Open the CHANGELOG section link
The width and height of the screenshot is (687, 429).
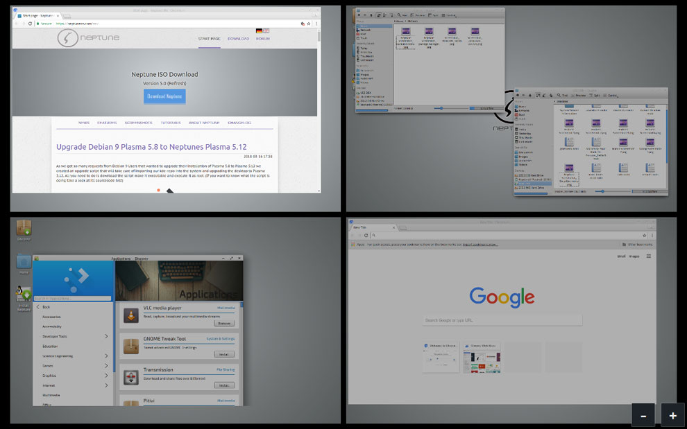[x=239, y=123]
